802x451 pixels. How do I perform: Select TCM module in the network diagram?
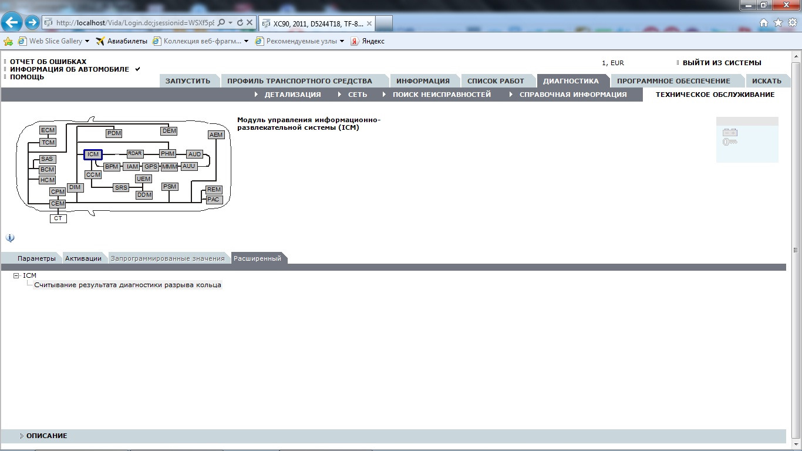48,143
